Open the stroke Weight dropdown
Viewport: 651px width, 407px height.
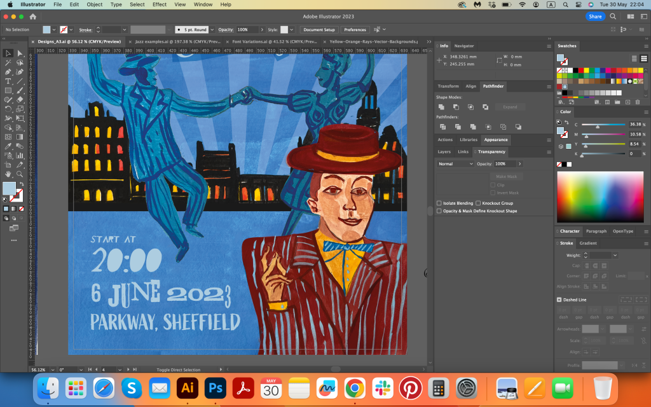[615, 255]
